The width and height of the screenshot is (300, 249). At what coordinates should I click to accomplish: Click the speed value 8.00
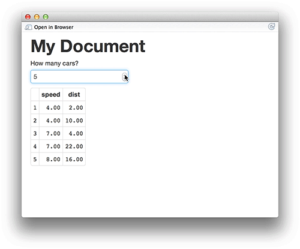click(x=53, y=160)
